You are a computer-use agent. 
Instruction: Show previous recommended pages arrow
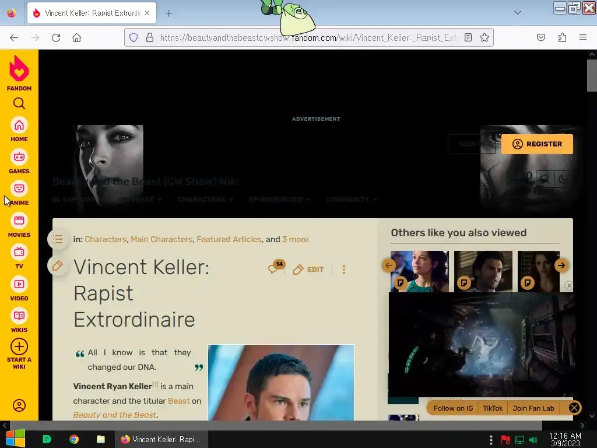click(389, 265)
